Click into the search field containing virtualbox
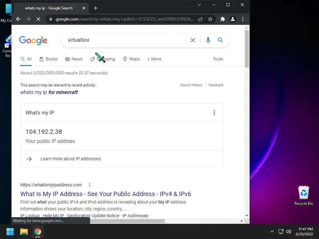Viewport: 319px width, 239px height. pyautogui.click(x=126, y=40)
